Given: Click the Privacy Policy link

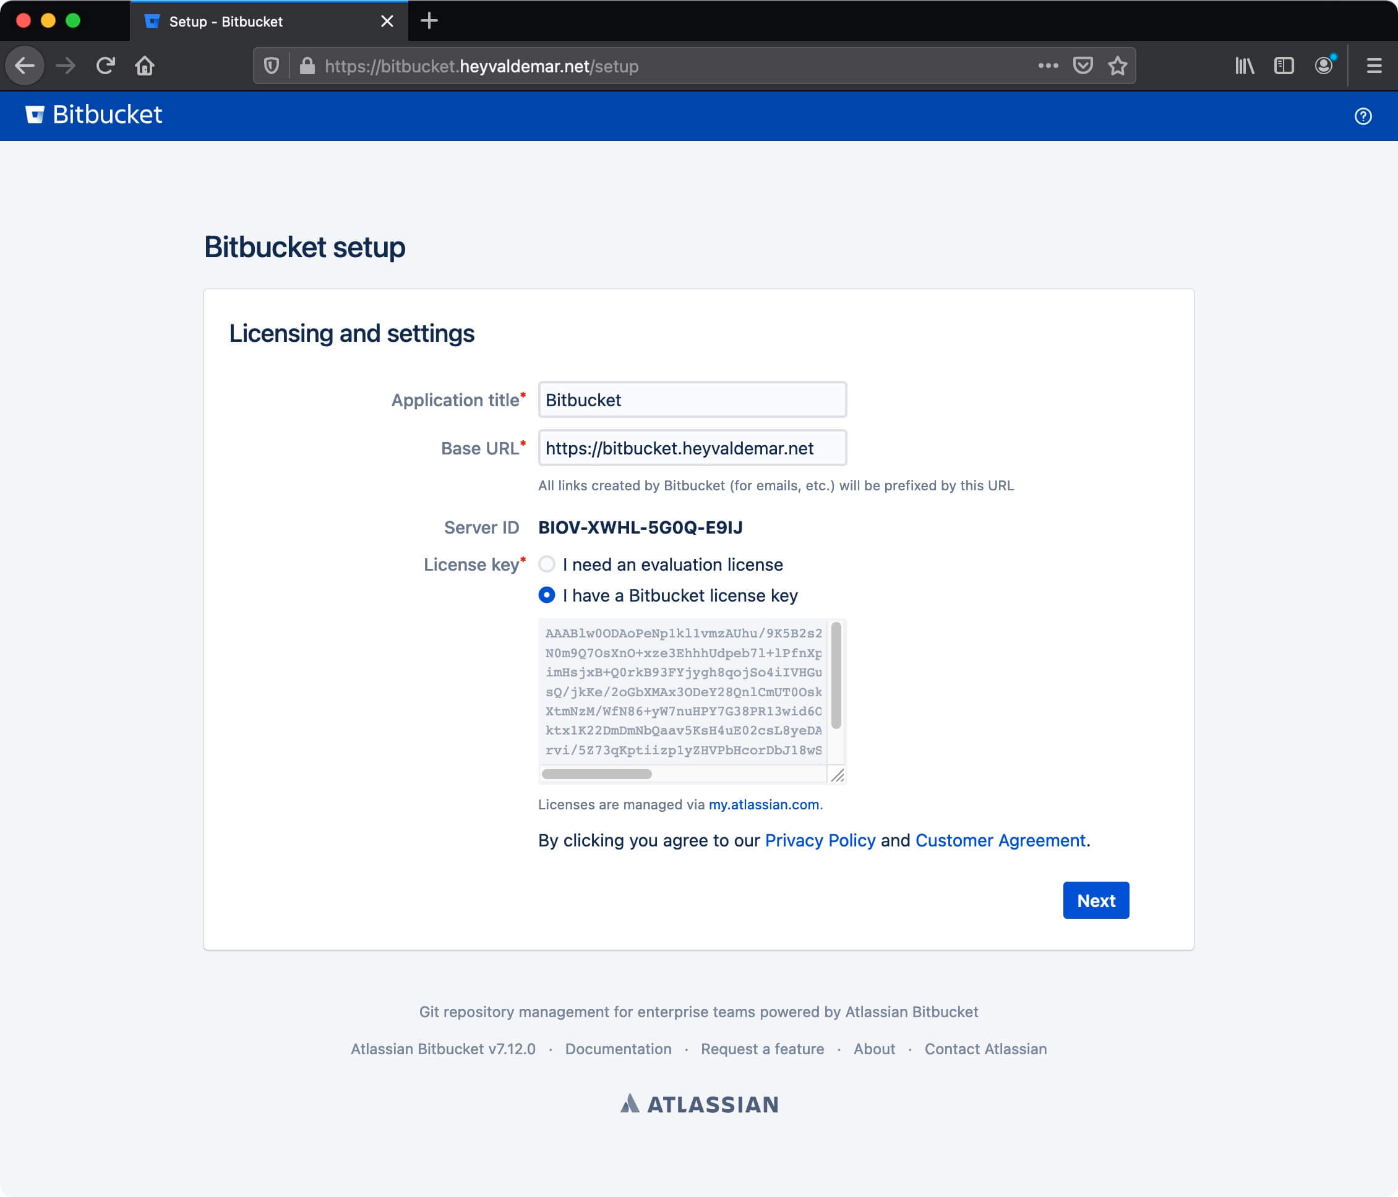Looking at the screenshot, I should [x=818, y=840].
